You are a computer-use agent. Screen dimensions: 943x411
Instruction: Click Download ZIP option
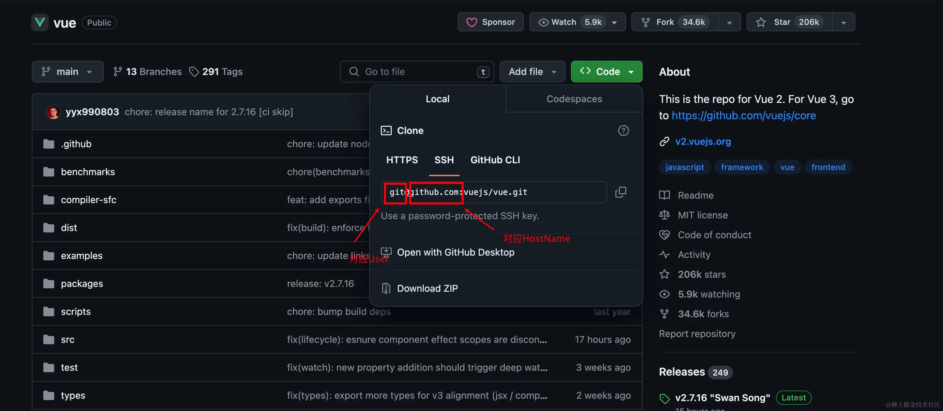(427, 288)
